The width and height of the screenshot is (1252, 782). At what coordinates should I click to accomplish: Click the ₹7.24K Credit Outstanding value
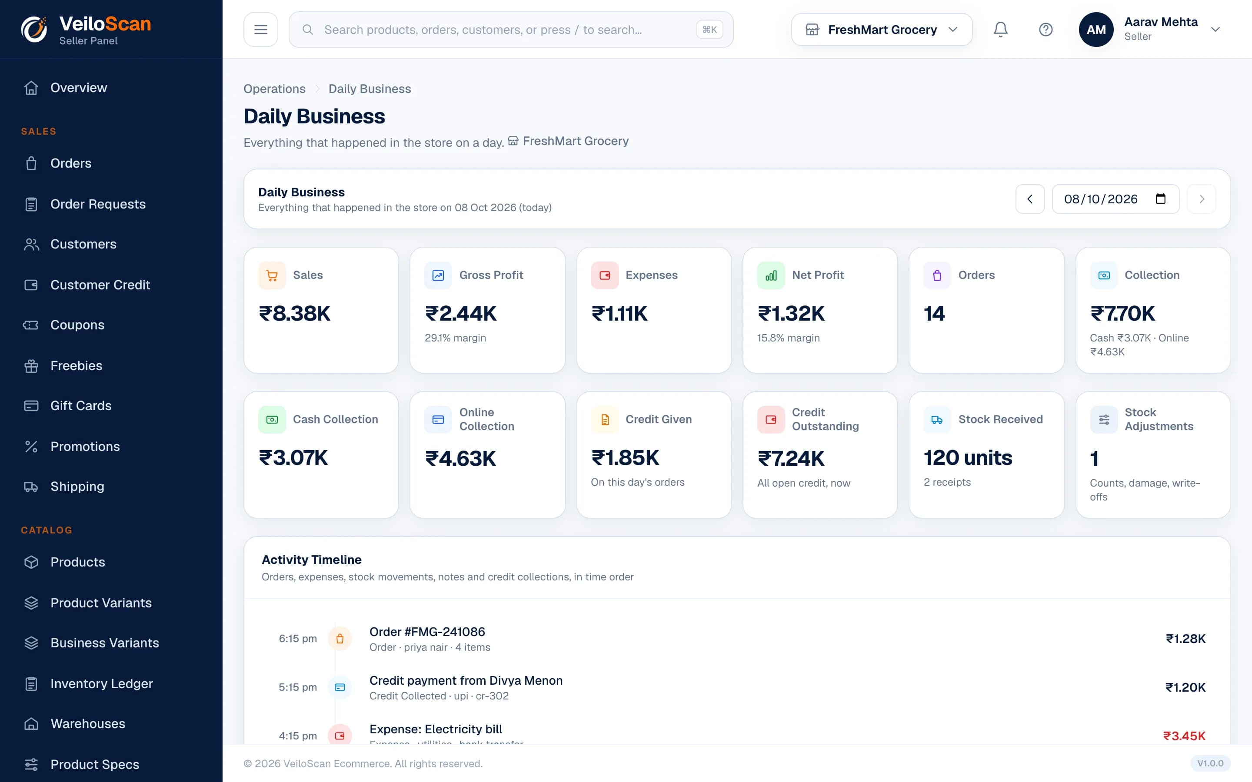(790, 458)
